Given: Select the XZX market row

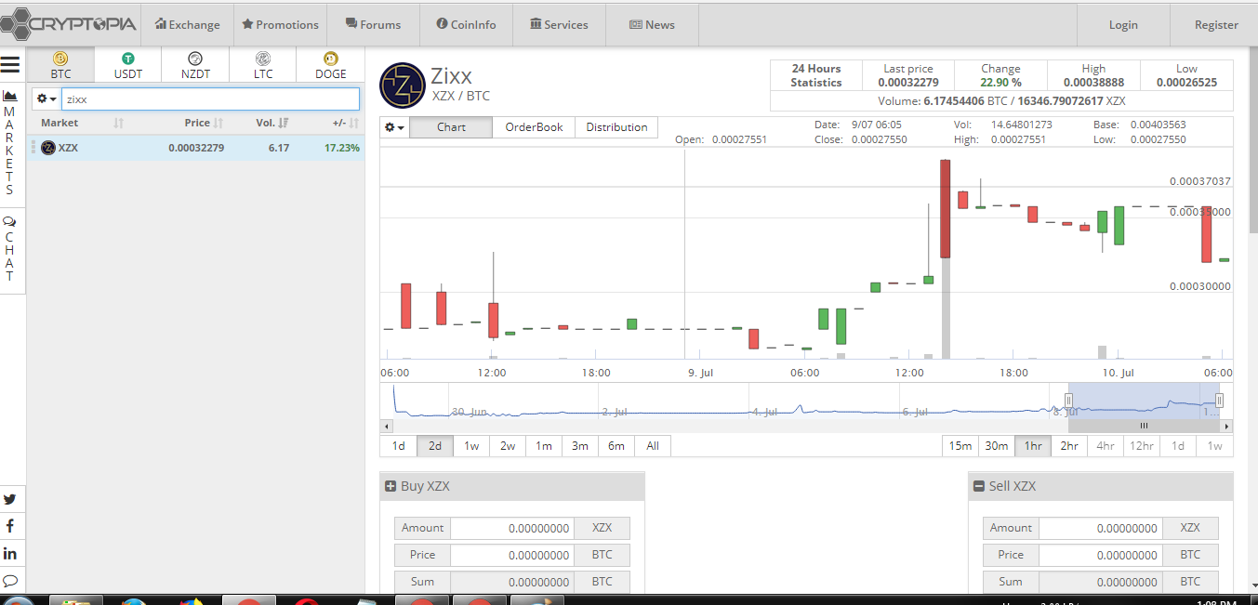Looking at the screenshot, I should point(196,148).
